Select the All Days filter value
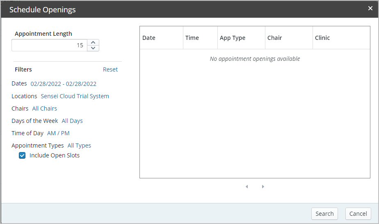This screenshot has width=379, height=224. coord(72,121)
